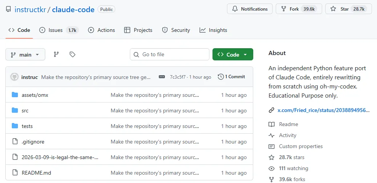Viewport: 377px width, 183px height.
Task: Click the note icon beside Custom properties
Action: [x=272, y=146]
